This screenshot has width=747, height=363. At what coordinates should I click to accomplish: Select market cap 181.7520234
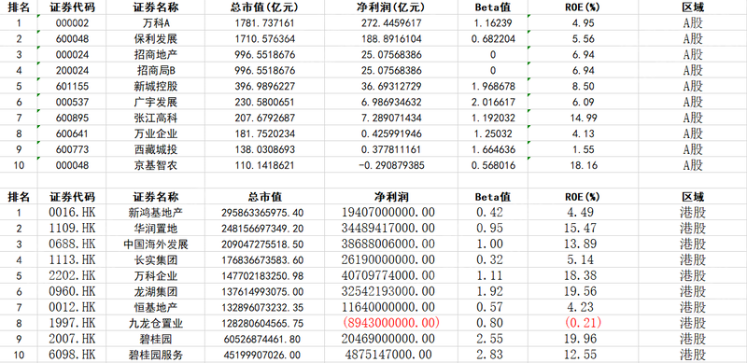(265, 133)
